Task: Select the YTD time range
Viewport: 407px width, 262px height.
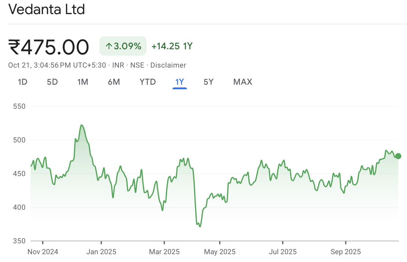Action: click(x=148, y=82)
